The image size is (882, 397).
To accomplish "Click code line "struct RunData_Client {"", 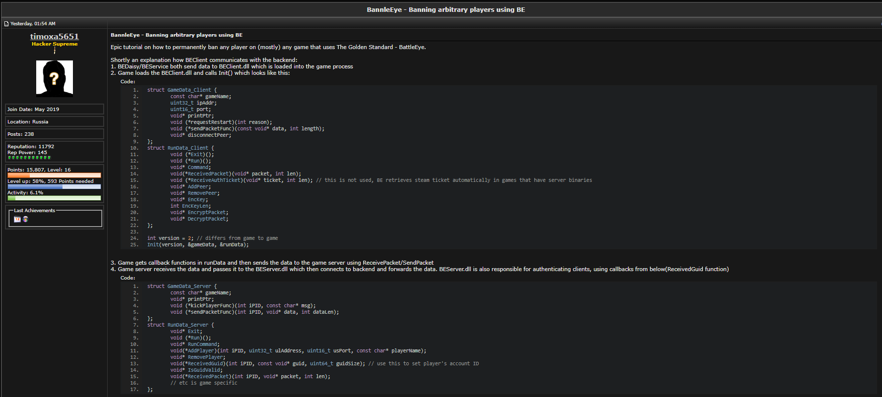I will point(181,148).
